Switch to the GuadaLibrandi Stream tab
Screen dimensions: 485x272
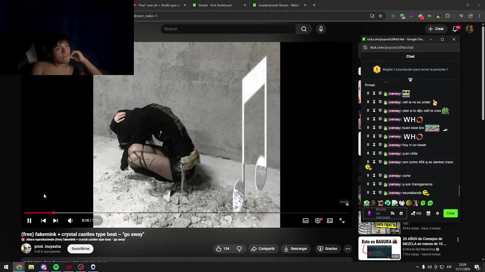278,5
